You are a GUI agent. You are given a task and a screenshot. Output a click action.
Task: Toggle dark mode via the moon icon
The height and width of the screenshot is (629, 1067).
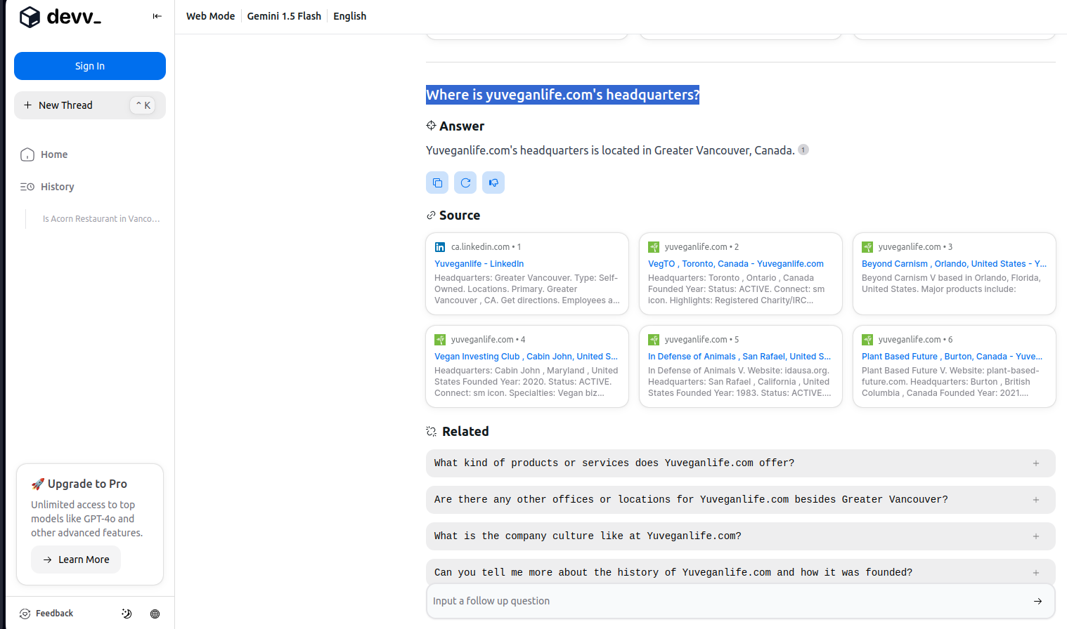click(x=127, y=614)
